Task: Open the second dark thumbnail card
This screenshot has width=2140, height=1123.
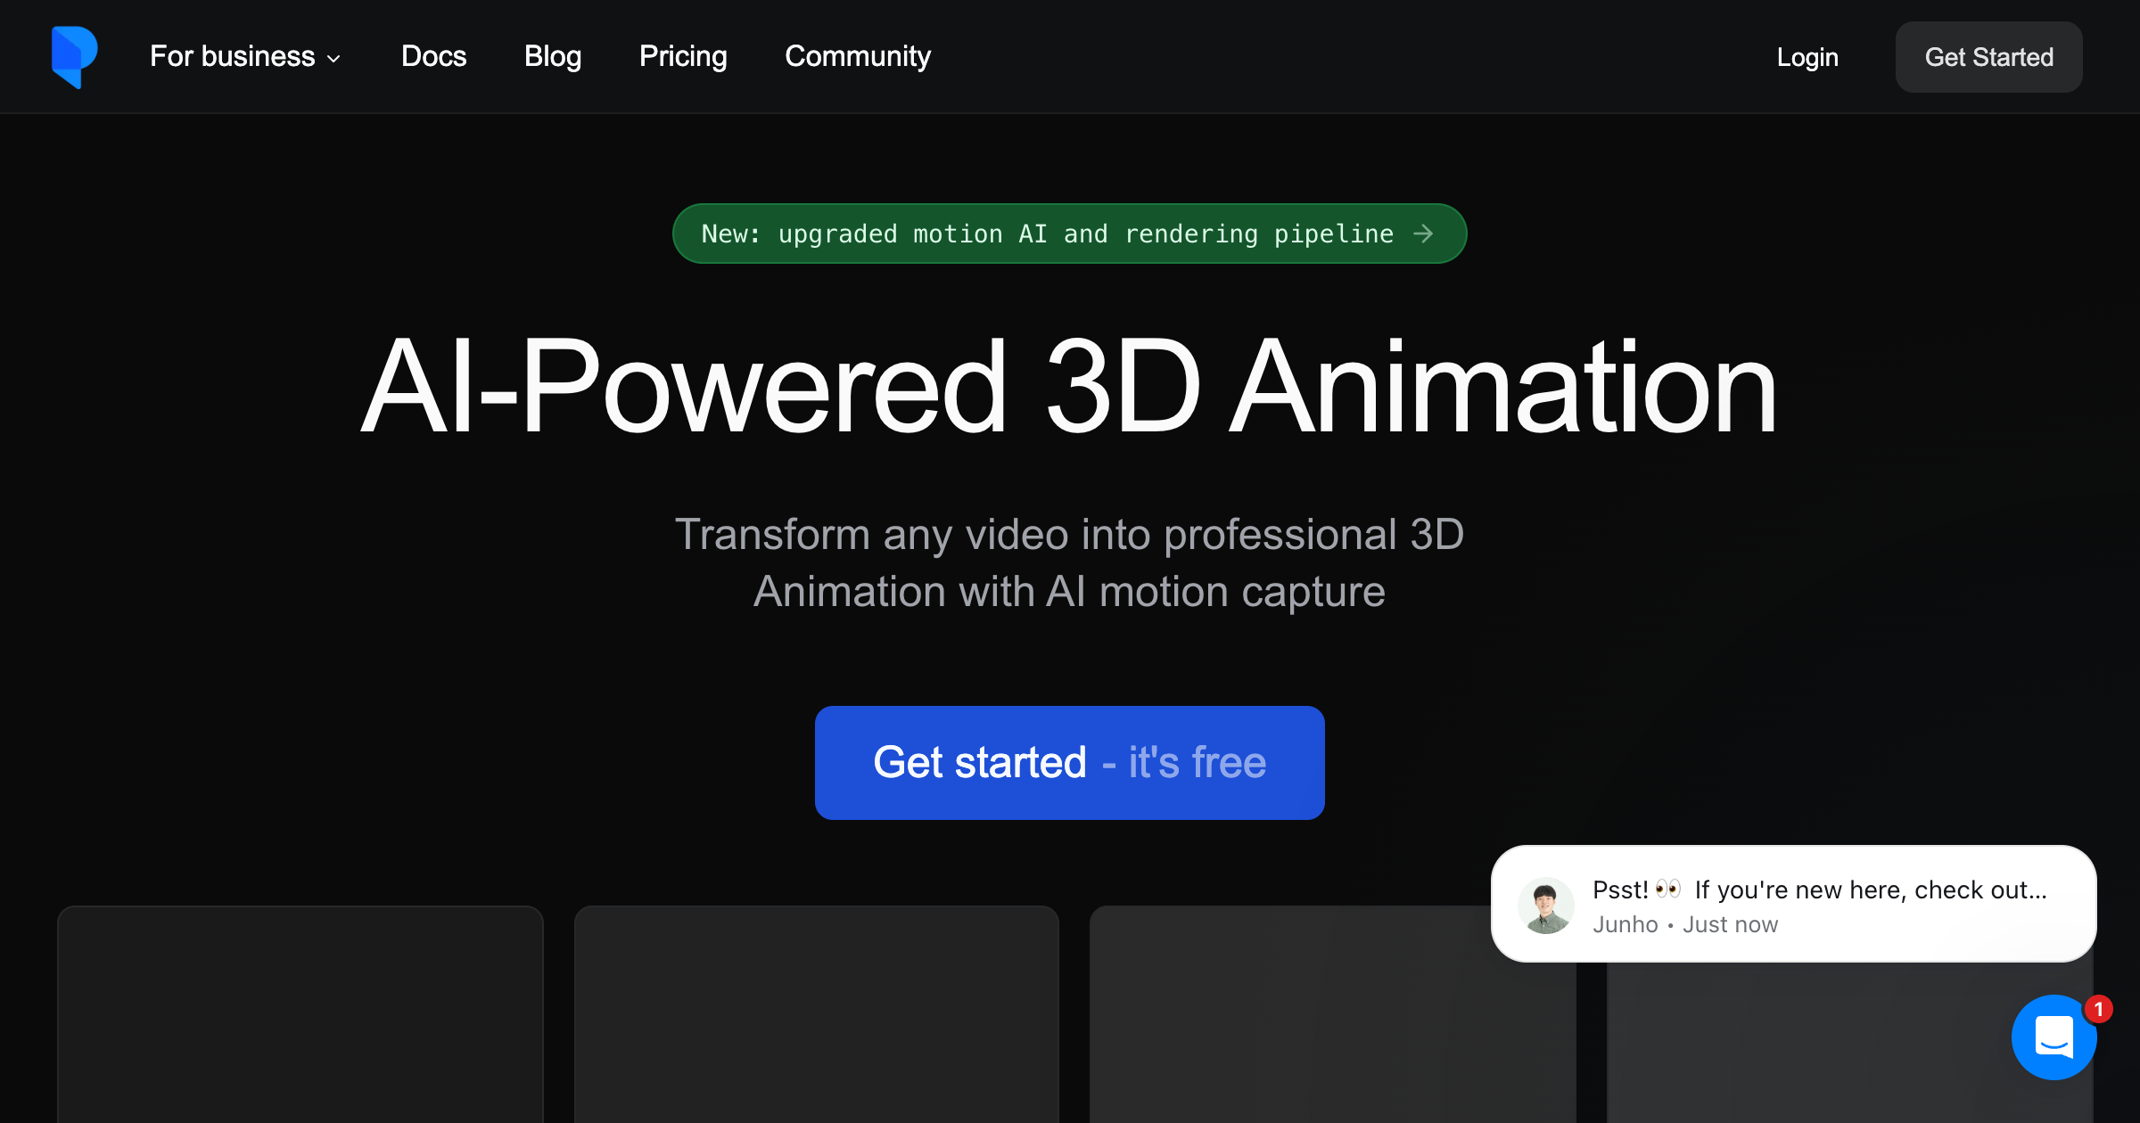Action: pyautogui.click(x=817, y=1014)
